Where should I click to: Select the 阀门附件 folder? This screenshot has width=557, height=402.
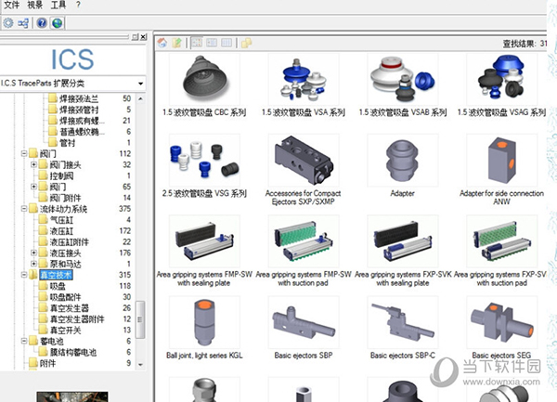click(65, 198)
